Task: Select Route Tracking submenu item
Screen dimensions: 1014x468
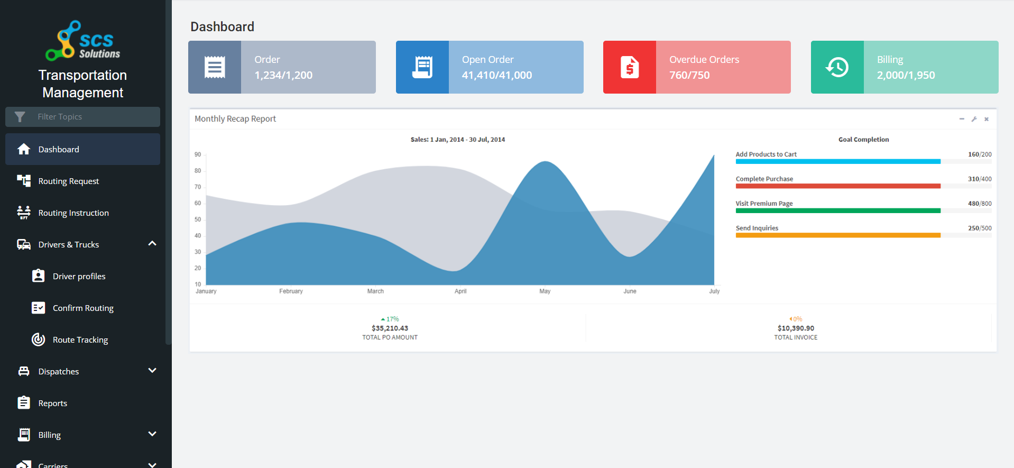Action: point(82,339)
